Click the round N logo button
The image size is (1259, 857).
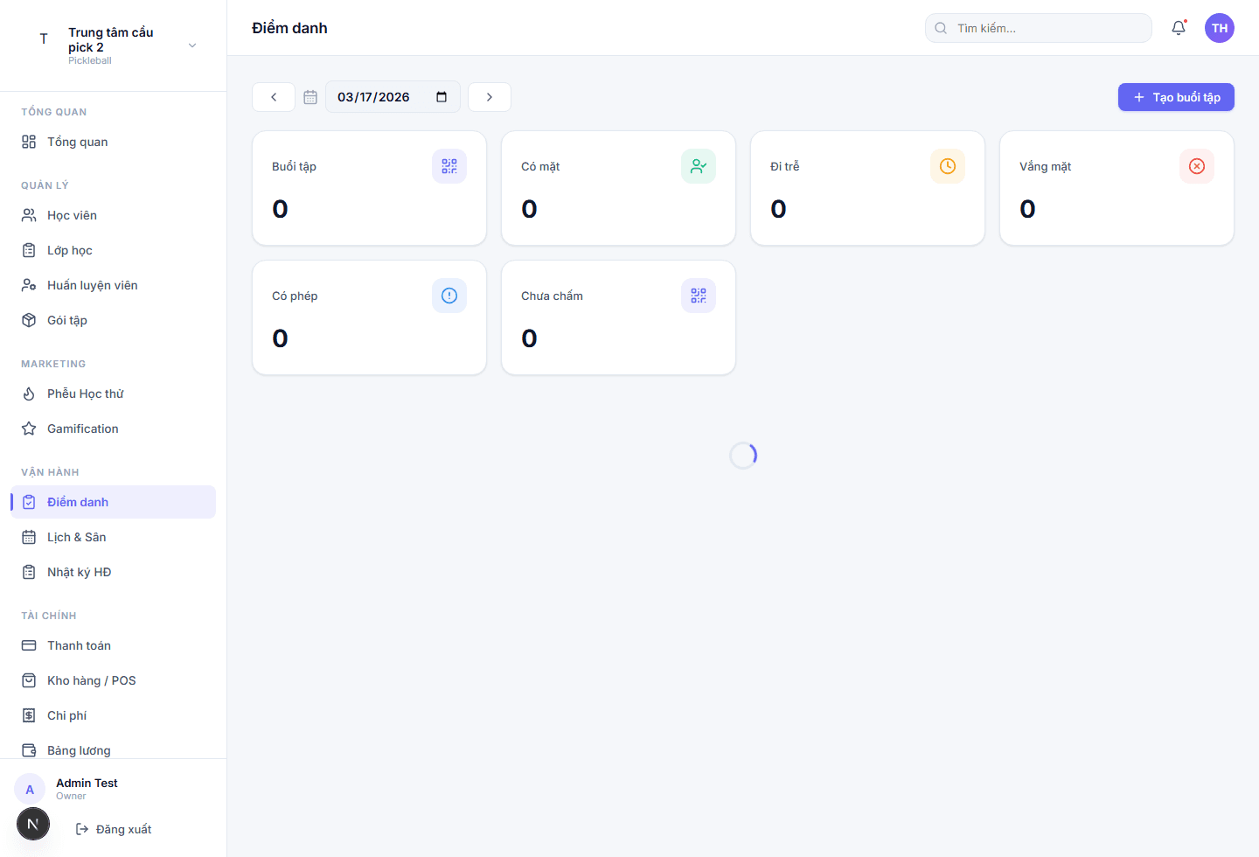(33, 824)
